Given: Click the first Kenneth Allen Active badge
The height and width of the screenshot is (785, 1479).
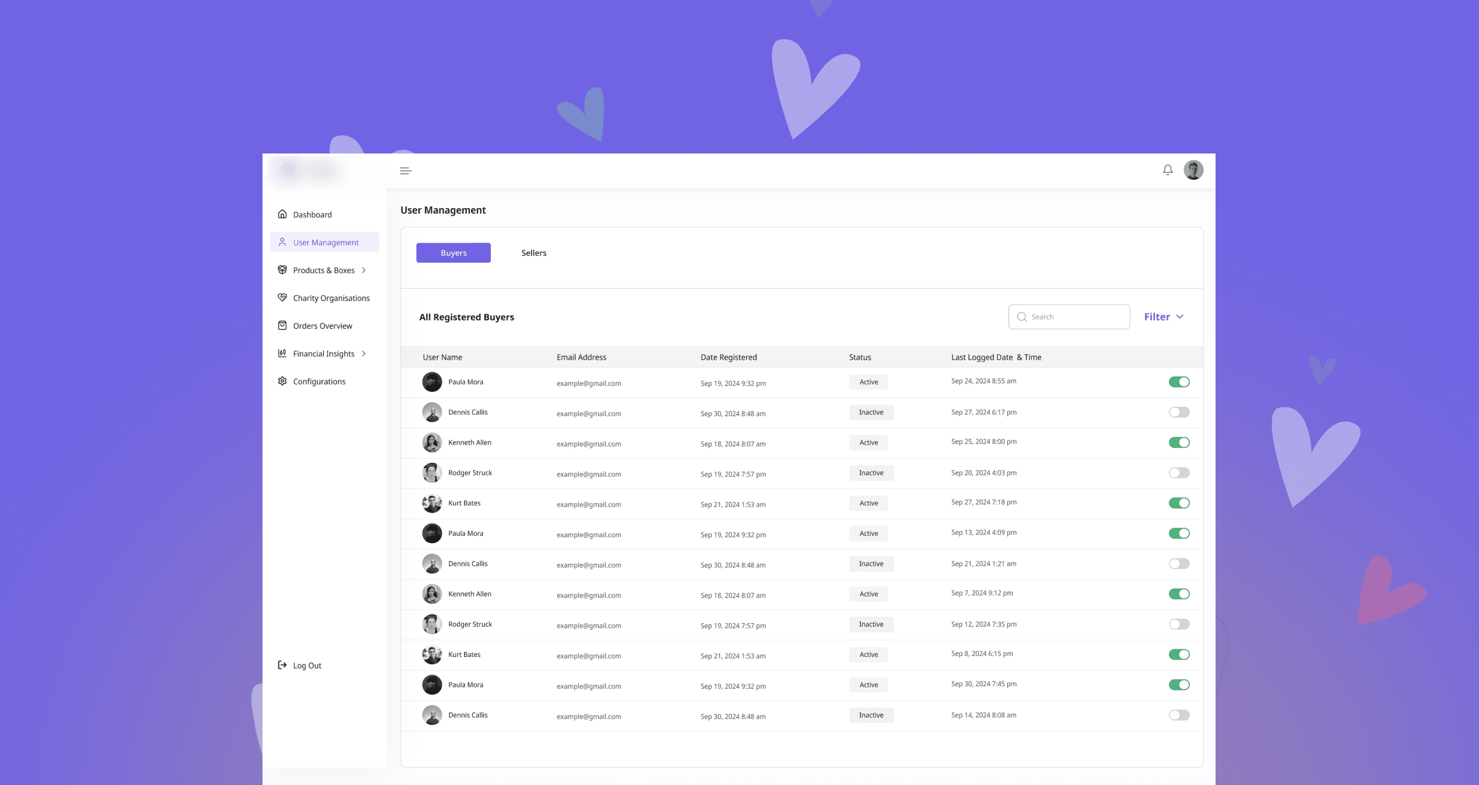Looking at the screenshot, I should click(x=868, y=442).
